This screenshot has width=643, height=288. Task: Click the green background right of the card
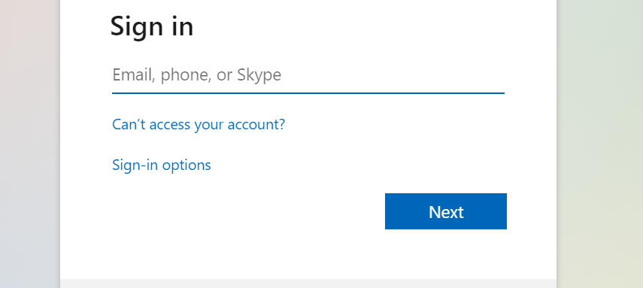click(x=600, y=144)
